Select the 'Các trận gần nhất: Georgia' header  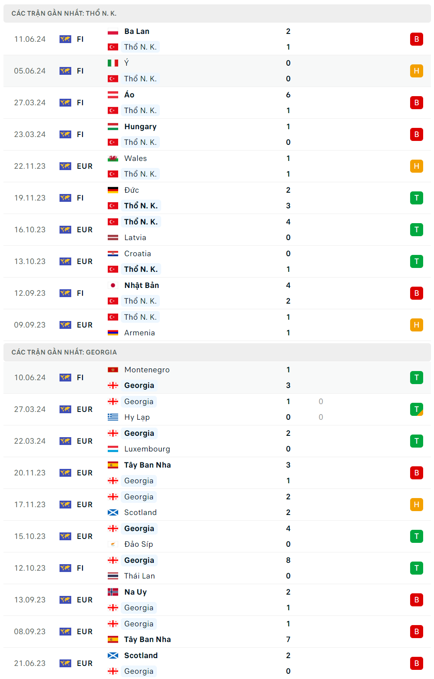tap(217, 352)
